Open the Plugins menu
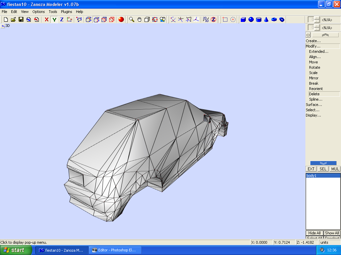The height and width of the screenshot is (255, 341). 66,12
